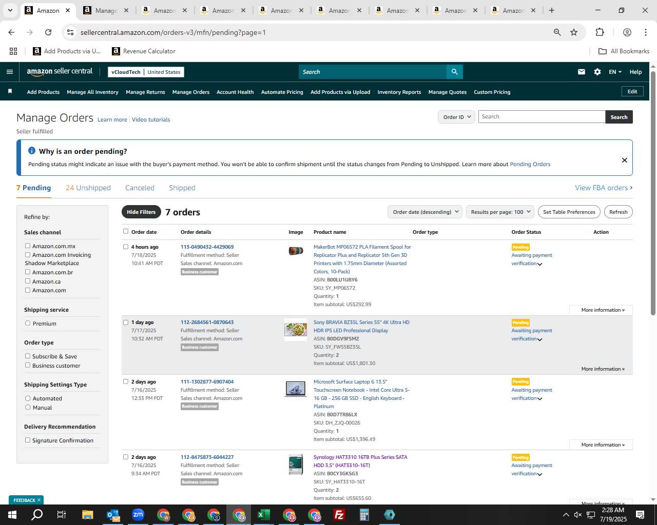Click the magnifier search button in header

(x=454, y=72)
